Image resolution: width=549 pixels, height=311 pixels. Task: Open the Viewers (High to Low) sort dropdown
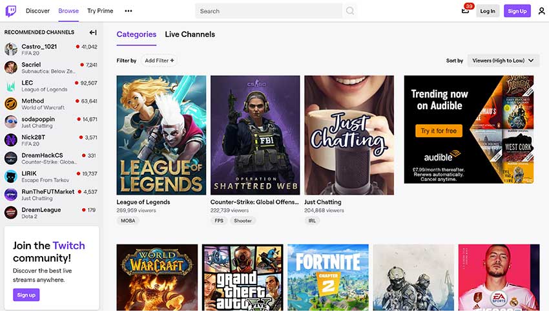point(503,60)
